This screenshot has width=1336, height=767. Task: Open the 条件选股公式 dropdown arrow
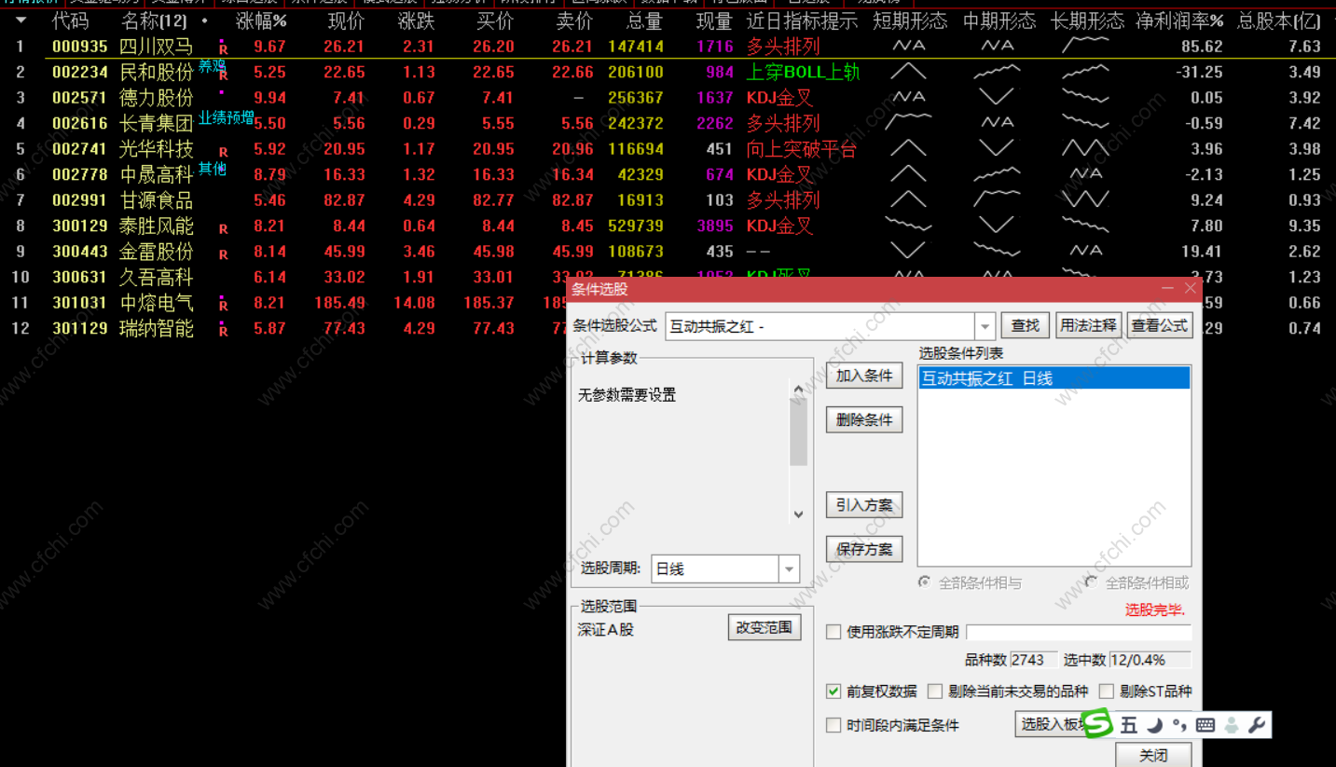pyautogui.click(x=985, y=326)
